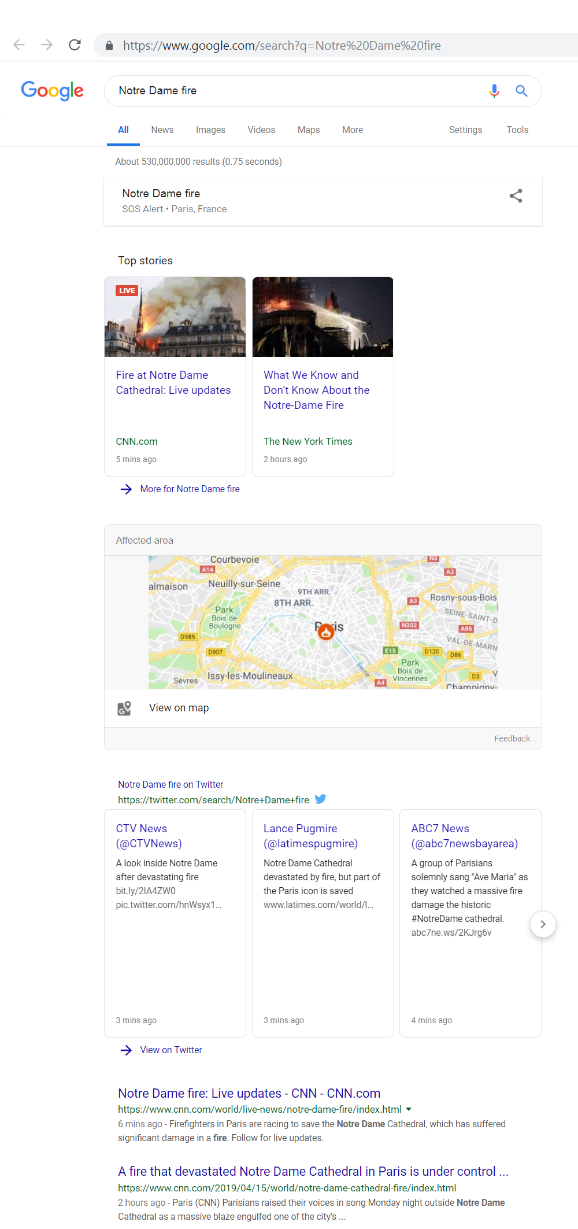Click View on map
Viewport: 578px width, 1229px height.
(x=179, y=708)
